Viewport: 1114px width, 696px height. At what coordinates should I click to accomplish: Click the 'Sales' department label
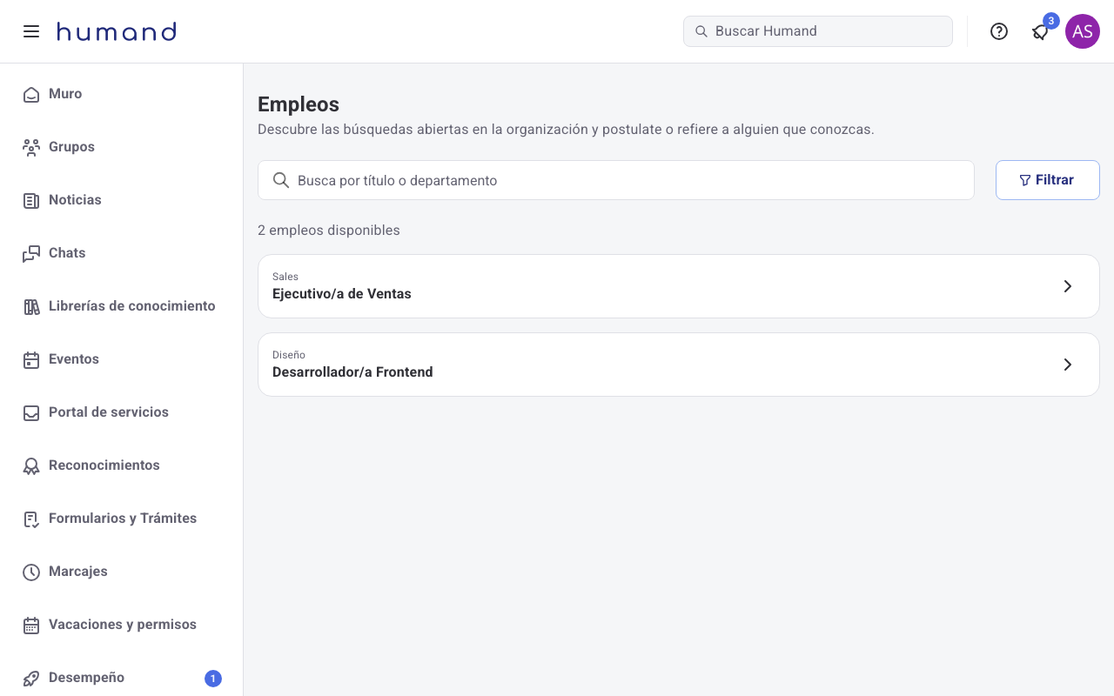tap(285, 277)
